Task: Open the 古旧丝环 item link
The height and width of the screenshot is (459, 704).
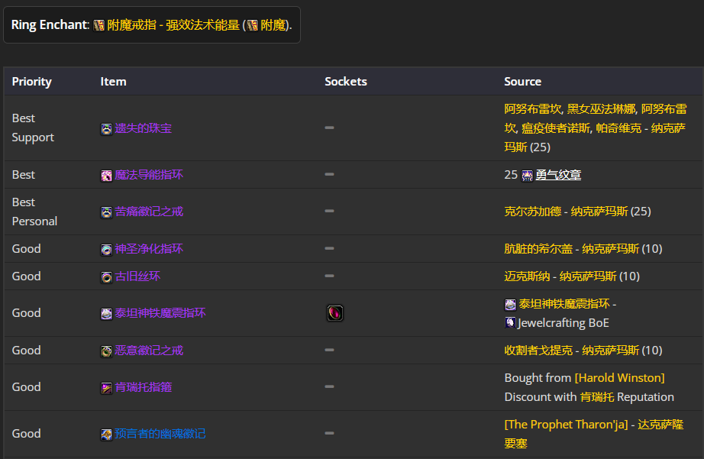Action: click(x=137, y=276)
